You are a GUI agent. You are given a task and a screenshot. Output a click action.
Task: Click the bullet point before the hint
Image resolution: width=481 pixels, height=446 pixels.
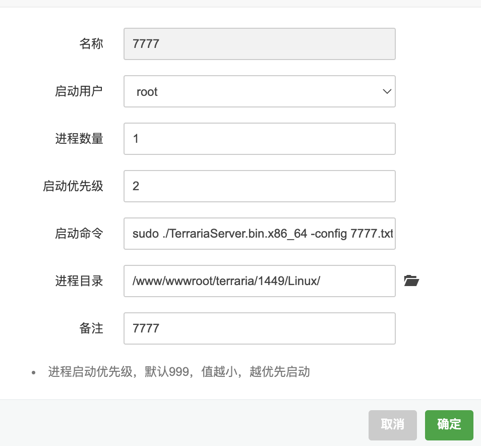click(x=33, y=373)
